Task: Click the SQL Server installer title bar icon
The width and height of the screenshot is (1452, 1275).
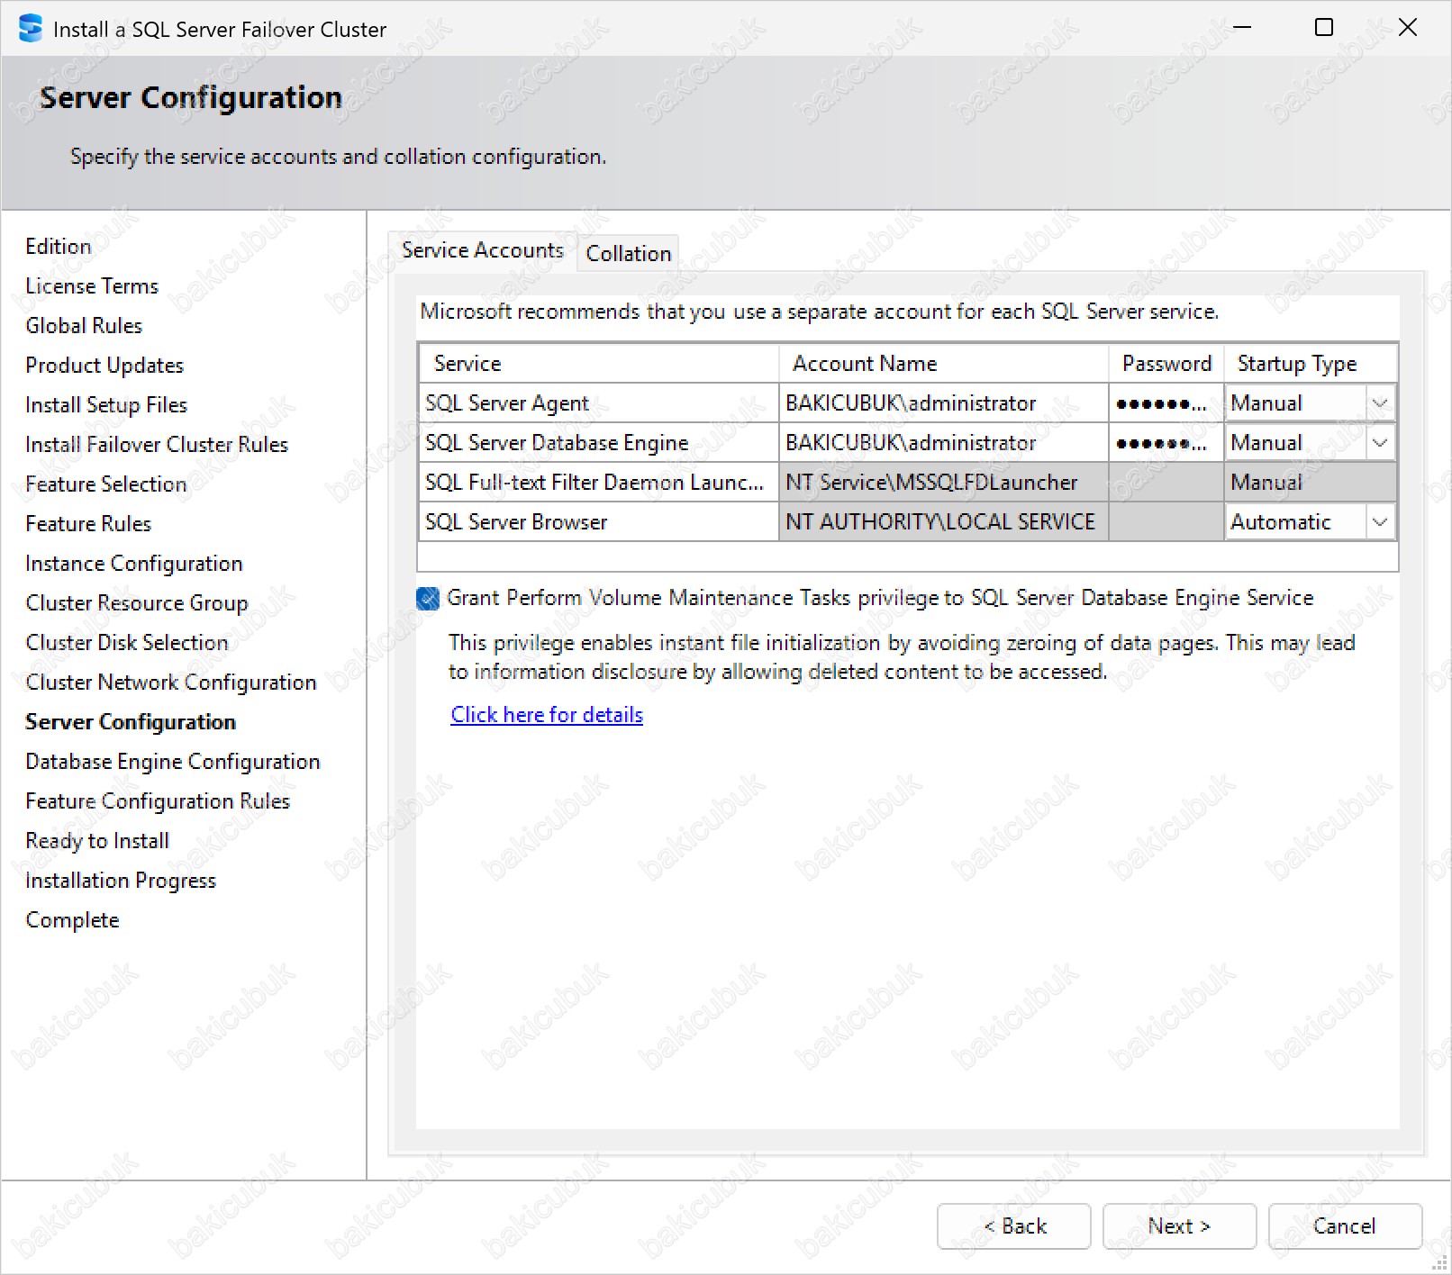Action: 30,29
